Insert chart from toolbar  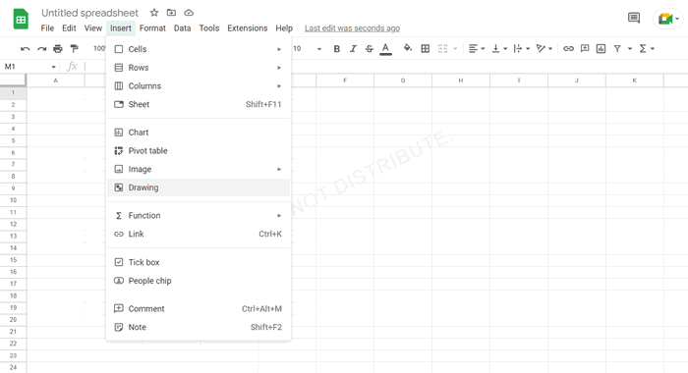click(x=601, y=49)
